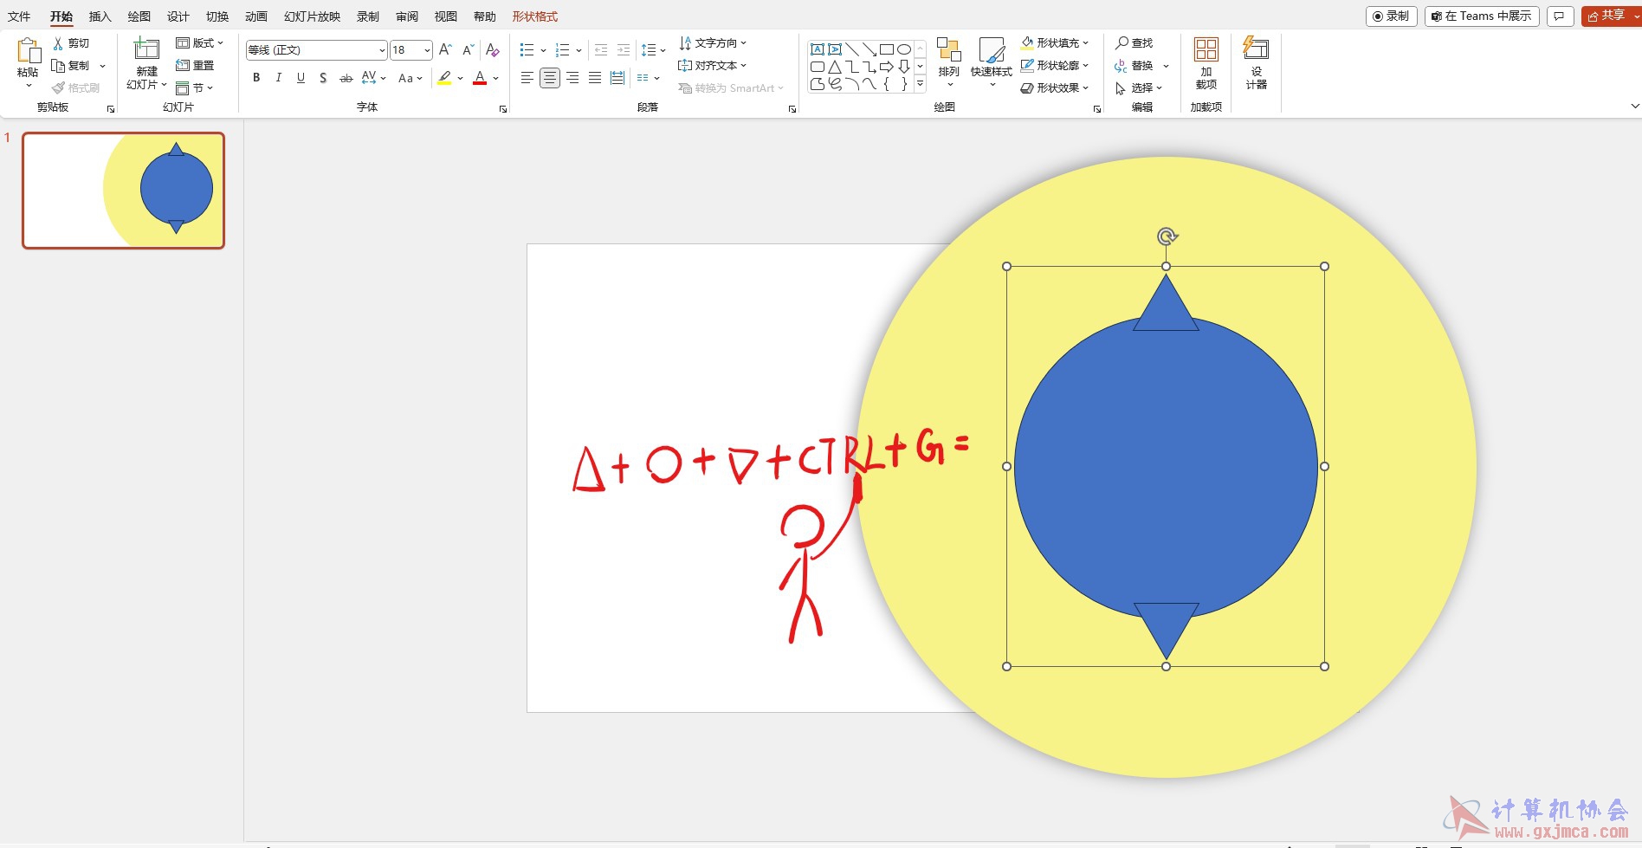
Task: Collapse the ribbon with the chevron
Action: click(x=1635, y=107)
